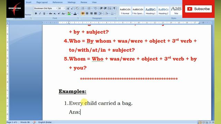The width and height of the screenshot is (221, 124).
Task: Click English (India) language in status bar
Action: click(45, 122)
